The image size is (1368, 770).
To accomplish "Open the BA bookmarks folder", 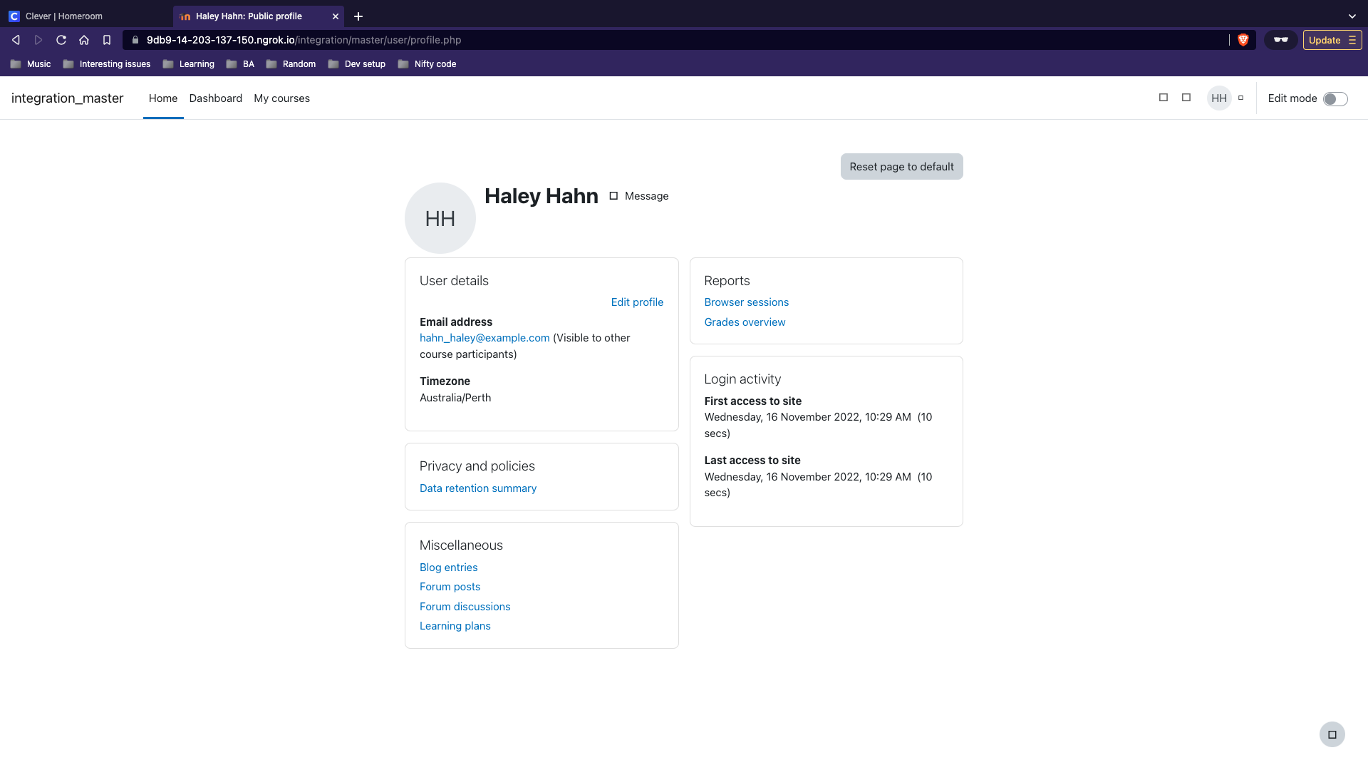I will coord(240,64).
